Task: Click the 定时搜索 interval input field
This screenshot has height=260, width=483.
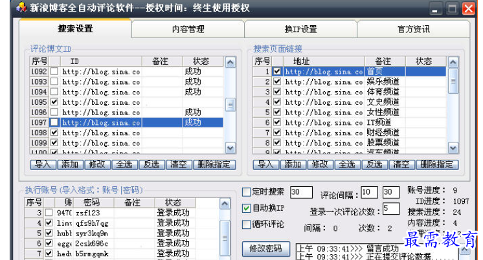Action: point(301,192)
